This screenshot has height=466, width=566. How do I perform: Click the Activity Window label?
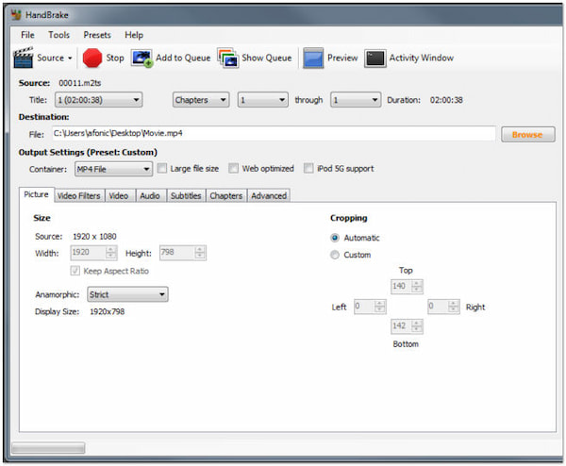pos(422,58)
